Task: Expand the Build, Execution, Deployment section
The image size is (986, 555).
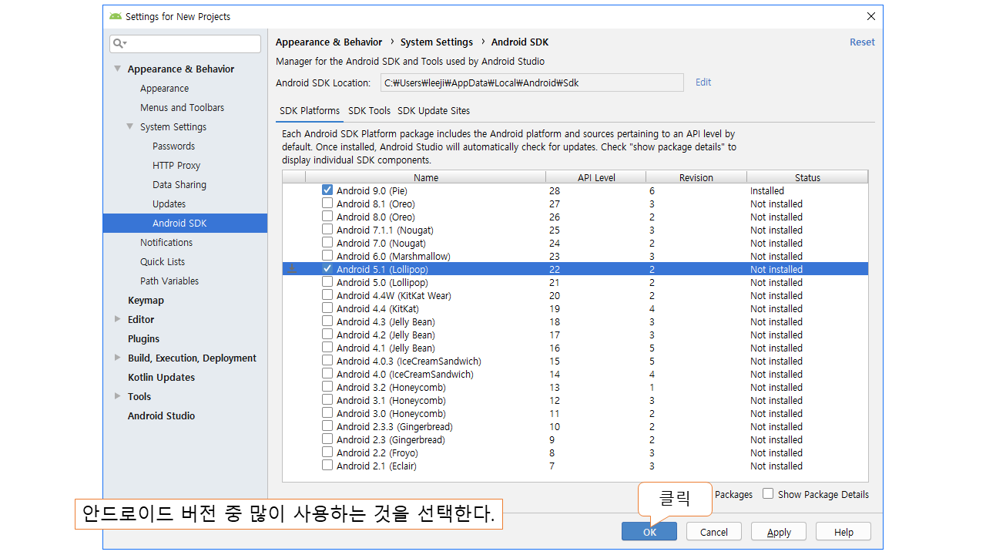Action: (x=118, y=358)
